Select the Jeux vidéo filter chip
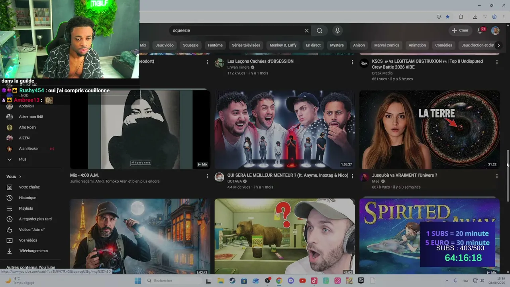This screenshot has height=287, width=510. 165,45
